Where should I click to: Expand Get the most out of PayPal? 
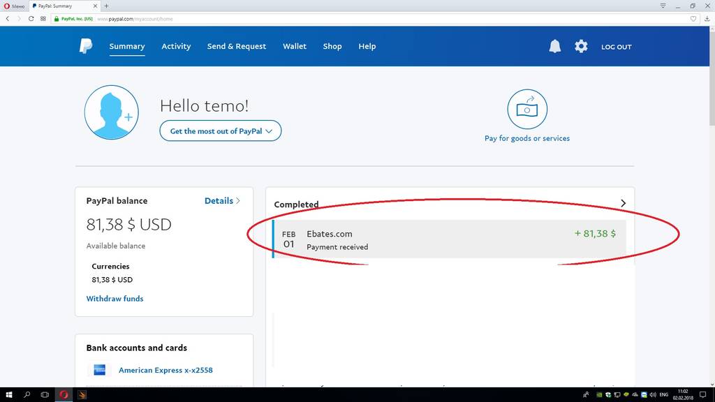coord(220,131)
